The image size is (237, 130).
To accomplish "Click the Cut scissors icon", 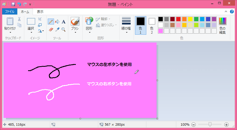I will pos(19,19).
